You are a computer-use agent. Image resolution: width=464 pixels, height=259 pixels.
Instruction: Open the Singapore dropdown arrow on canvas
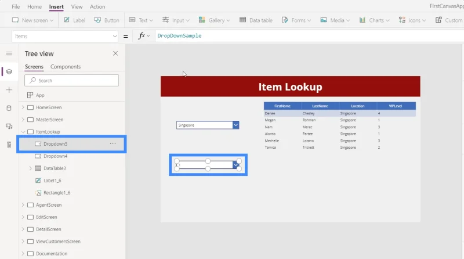236,125
